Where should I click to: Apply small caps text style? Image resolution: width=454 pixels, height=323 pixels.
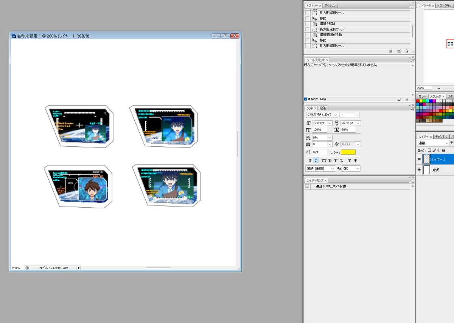click(330, 160)
